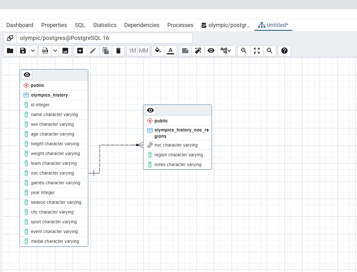Save the current ERD diagram
Image resolution: width=357 pixels, height=272 pixels.
click(x=23, y=51)
